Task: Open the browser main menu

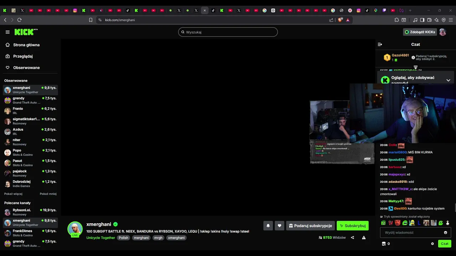Action: tap(451, 20)
